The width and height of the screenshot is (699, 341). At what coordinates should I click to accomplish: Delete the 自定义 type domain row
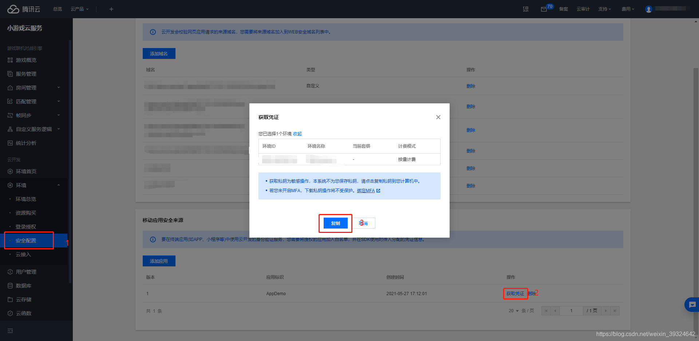pos(471,86)
